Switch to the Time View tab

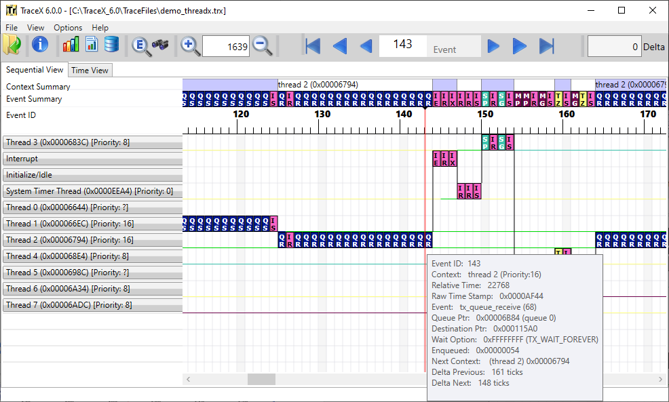(90, 71)
